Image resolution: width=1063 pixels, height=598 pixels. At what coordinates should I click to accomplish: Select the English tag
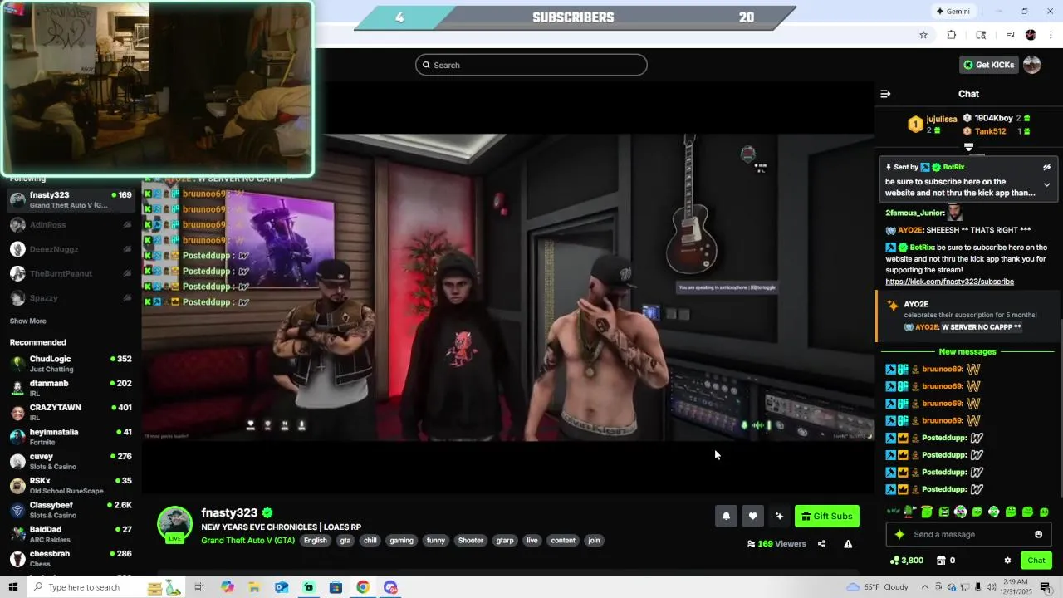pos(316,540)
